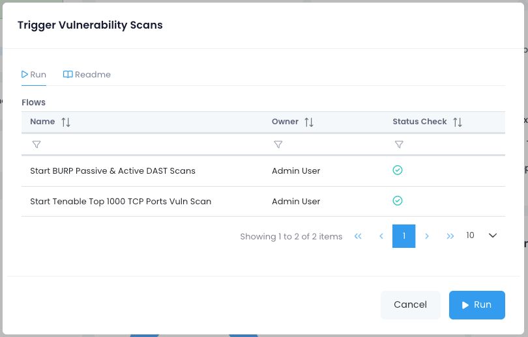
Task: Open the Owner column filter icon
Action: point(278,144)
